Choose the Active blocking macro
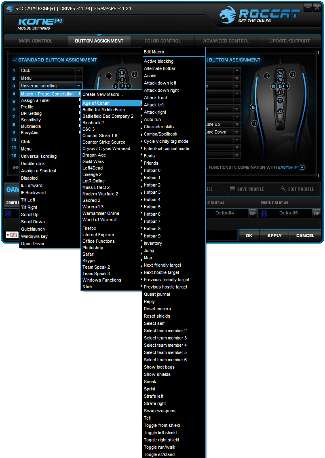 [x=174, y=61]
